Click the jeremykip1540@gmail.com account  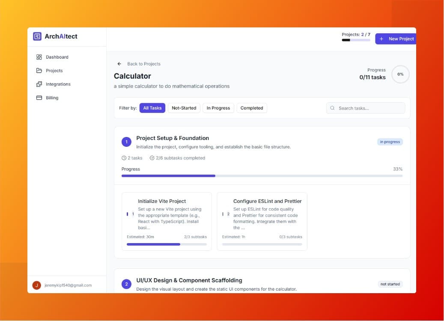(68, 285)
